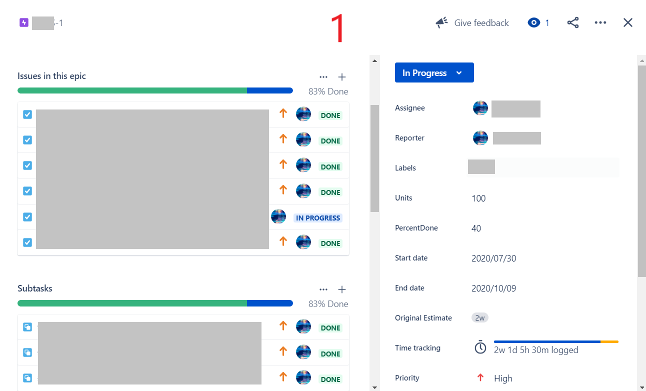Click the Reporter avatar

click(x=480, y=138)
